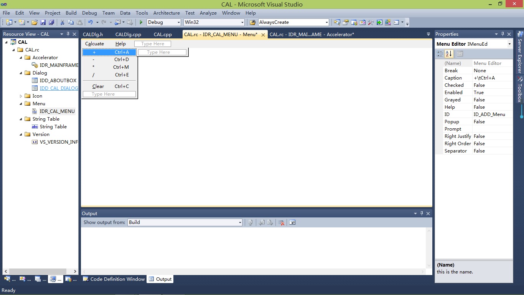The height and width of the screenshot is (295, 524).
Task: Click the Type Here box beside the Help menu
Action: click(153, 44)
